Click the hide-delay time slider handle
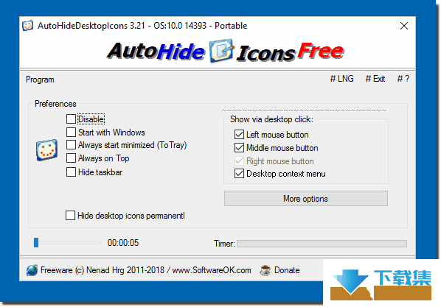 point(36,243)
